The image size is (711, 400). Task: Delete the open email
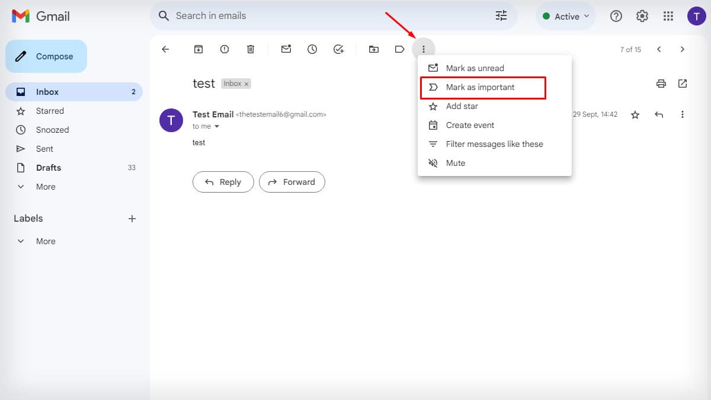tap(250, 49)
